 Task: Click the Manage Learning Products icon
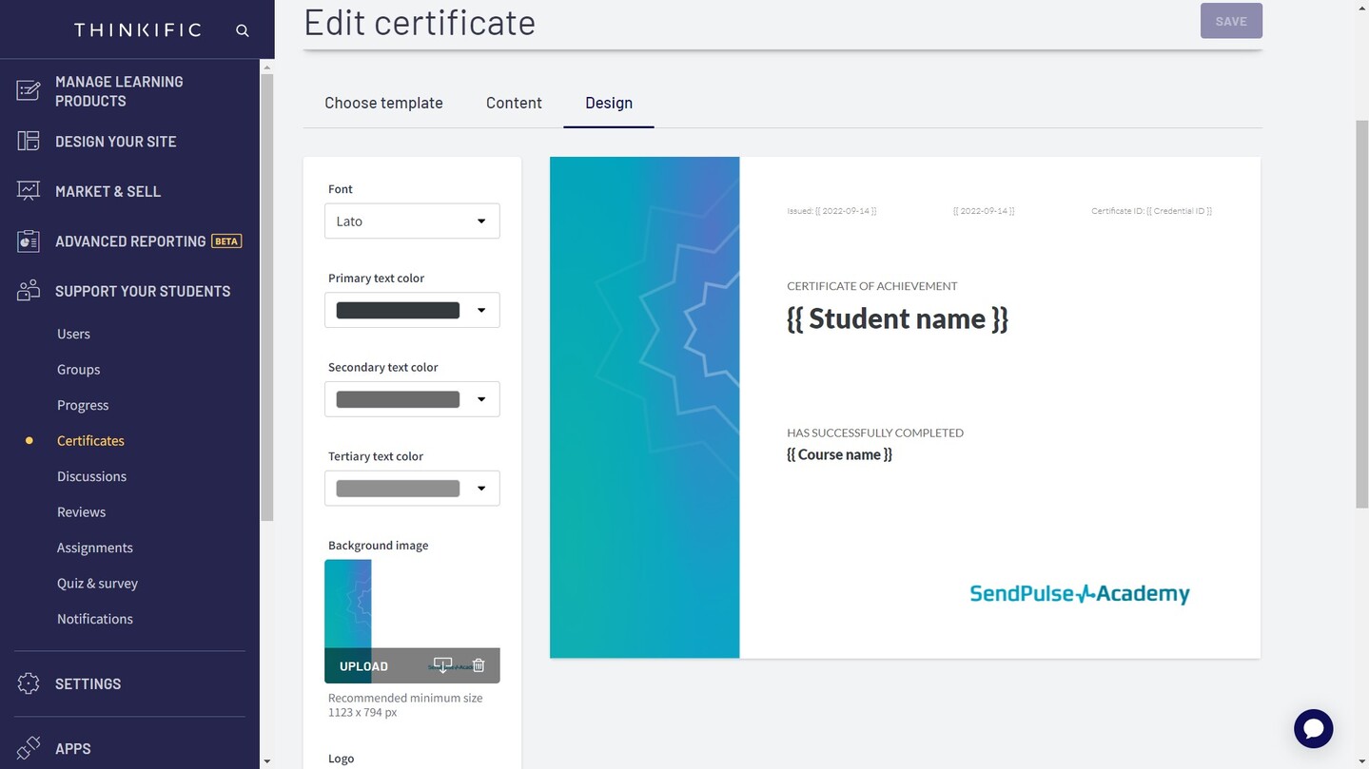[x=29, y=91]
